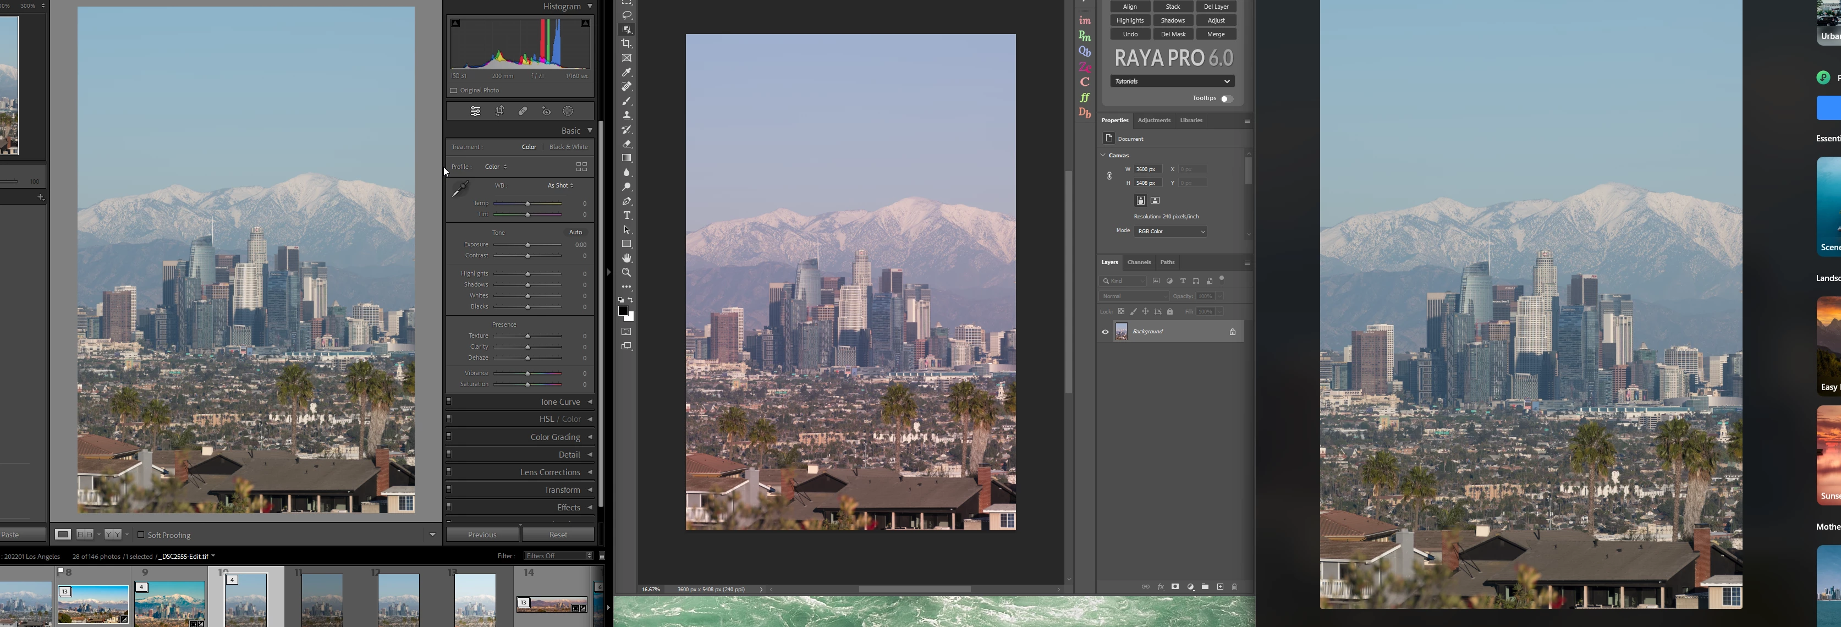This screenshot has height=627, width=1841.
Task: Select the Crop tool in Photoshop toolbar
Action: click(x=627, y=43)
